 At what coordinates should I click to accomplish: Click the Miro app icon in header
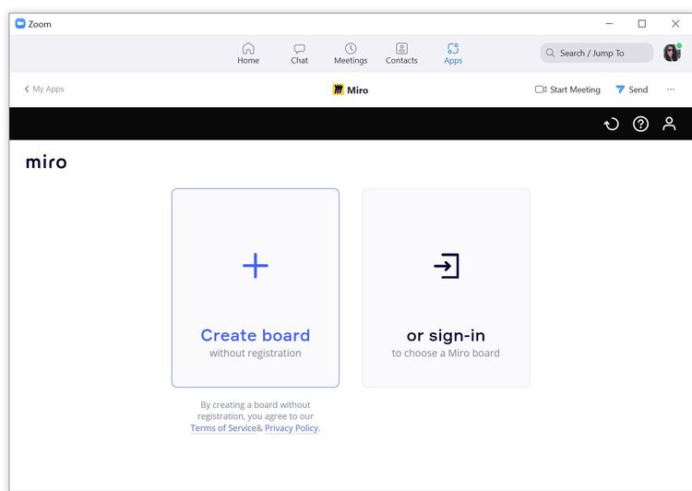click(338, 90)
